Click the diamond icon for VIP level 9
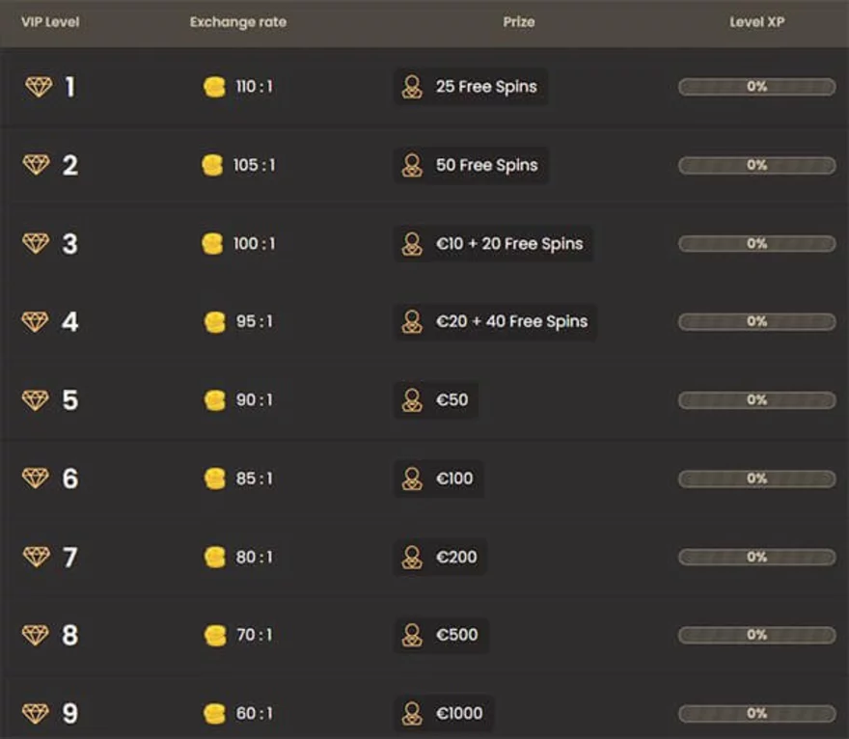The height and width of the screenshot is (739, 849). click(x=36, y=713)
